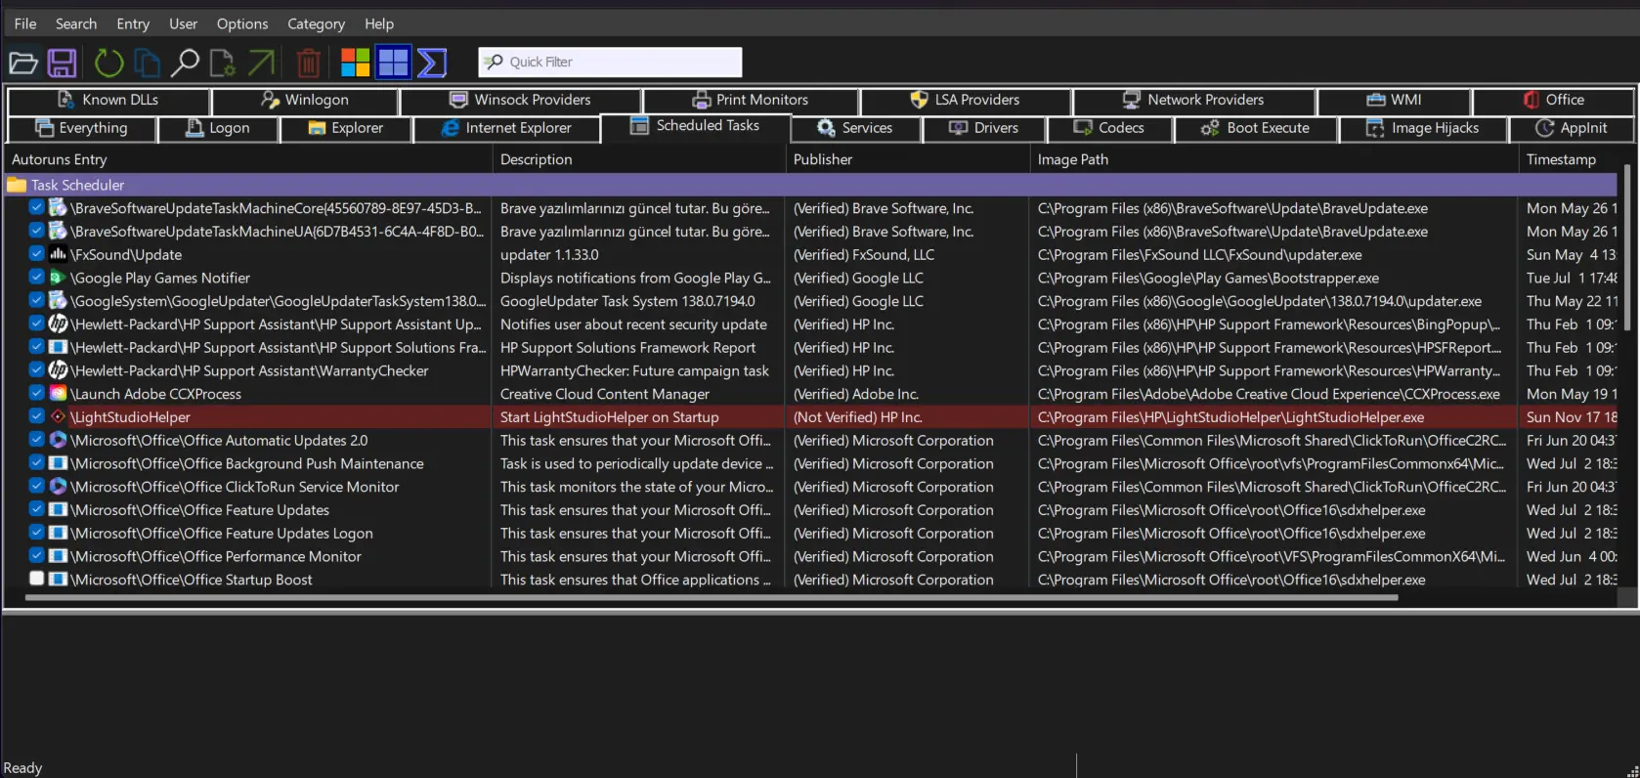This screenshot has width=1640, height=778.
Task: Open the Help menu
Action: (379, 23)
